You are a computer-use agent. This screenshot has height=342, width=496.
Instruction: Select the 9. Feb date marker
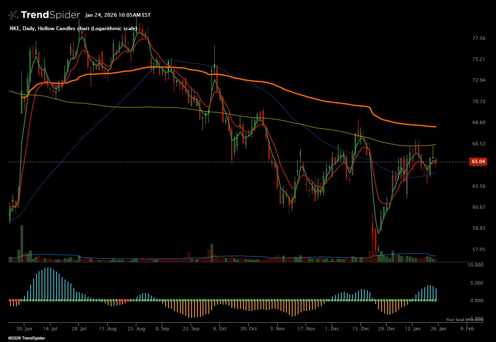click(x=467, y=329)
